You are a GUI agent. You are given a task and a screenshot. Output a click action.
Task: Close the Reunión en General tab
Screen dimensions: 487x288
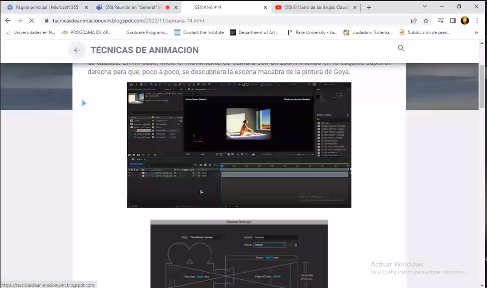(176, 7)
